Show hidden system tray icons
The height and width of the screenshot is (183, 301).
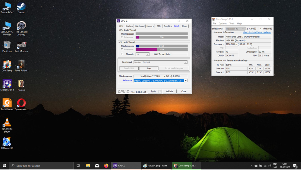(251, 166)
